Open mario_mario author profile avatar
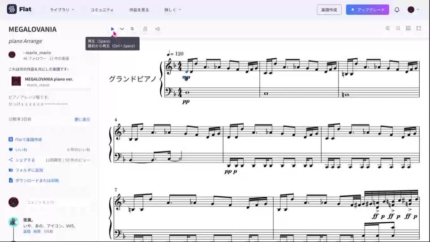 pos(12,55)
